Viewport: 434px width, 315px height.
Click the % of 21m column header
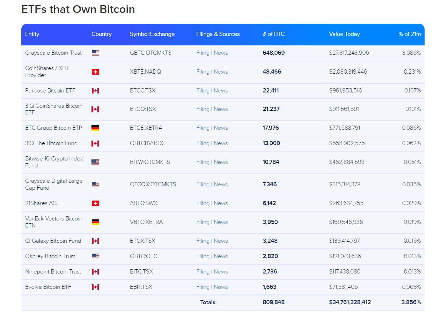point(410,34)
